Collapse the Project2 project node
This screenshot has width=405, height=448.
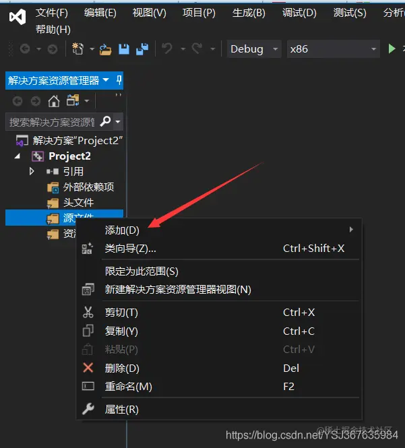coord(18,156)
